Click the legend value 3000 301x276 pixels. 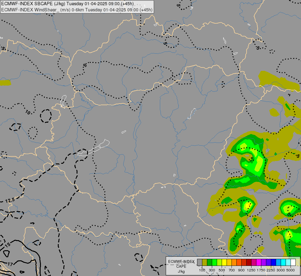281,270
